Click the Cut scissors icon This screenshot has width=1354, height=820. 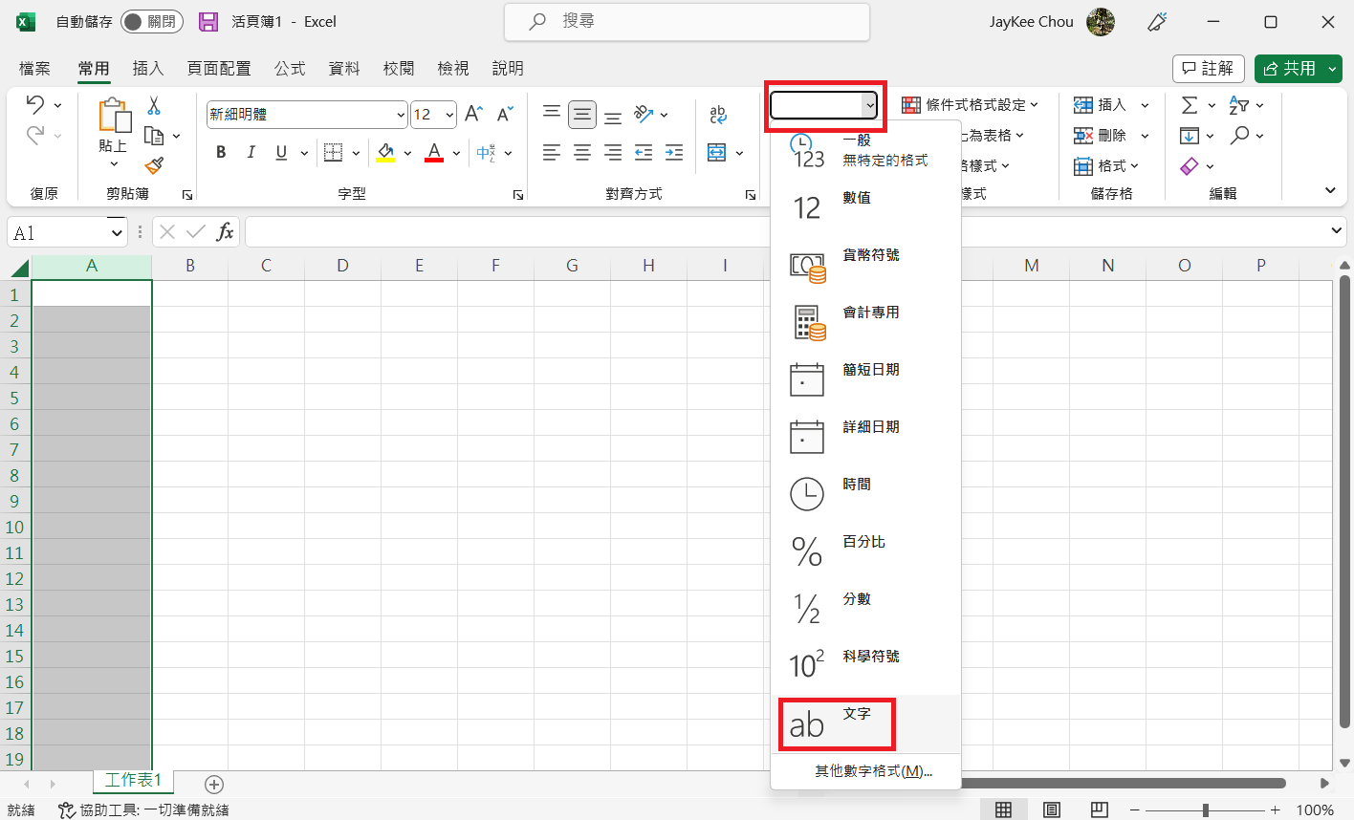tap(154, 106)
